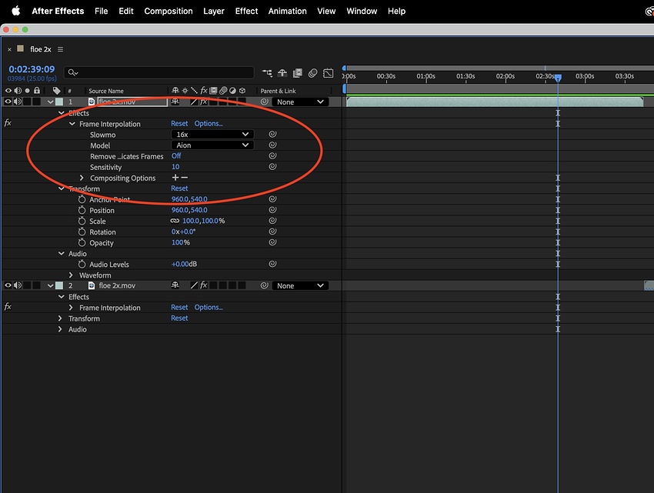Image resolution: width=654 pixels, height=493 pixels.
Task: Toggle lock box on layer 1
Action: 37,102
